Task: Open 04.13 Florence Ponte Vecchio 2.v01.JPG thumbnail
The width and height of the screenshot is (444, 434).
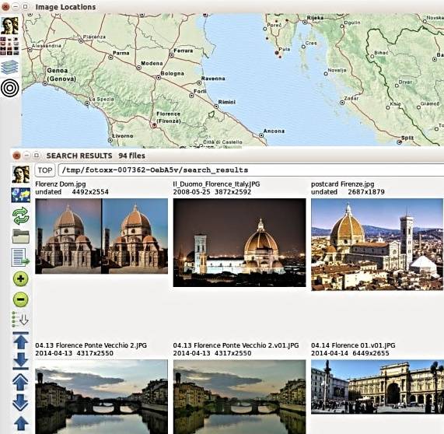Action: pos(239,397)
